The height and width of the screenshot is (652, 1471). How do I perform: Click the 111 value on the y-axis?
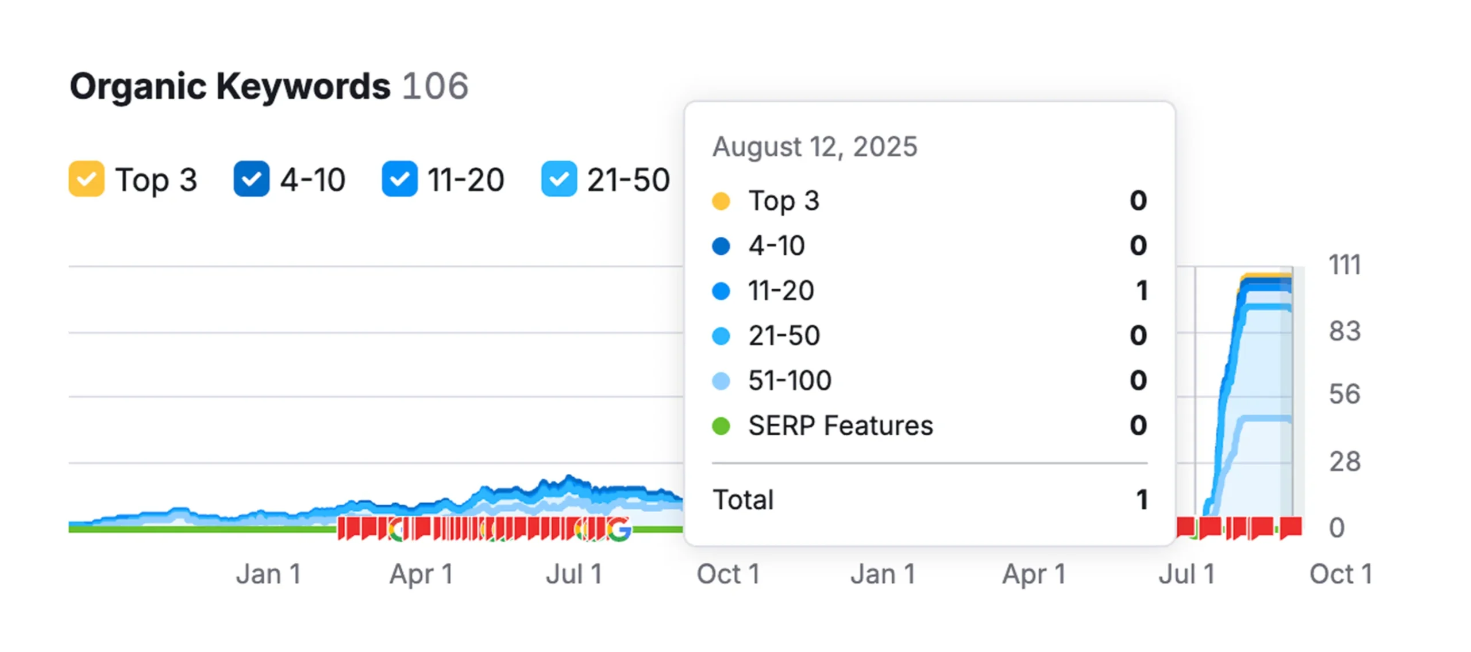[1344, 265]
